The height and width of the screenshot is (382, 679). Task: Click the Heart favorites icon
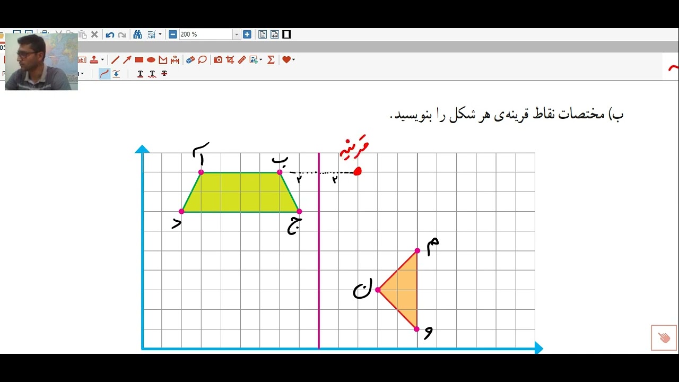tap(286, 60)
